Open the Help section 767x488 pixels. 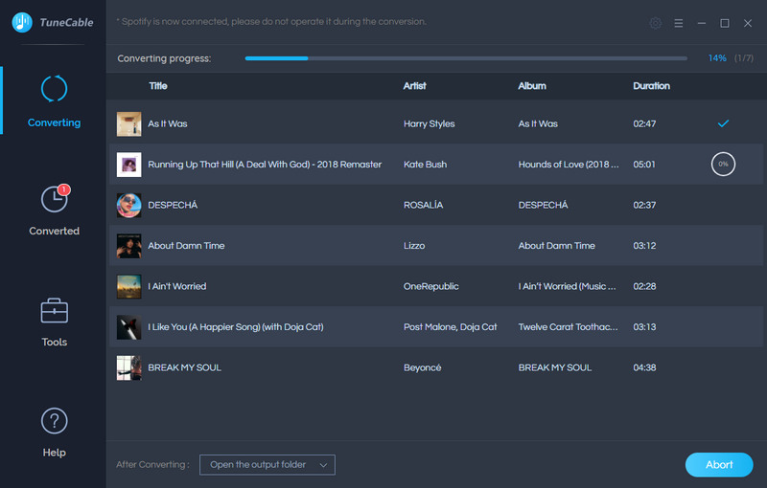[54, 433]
